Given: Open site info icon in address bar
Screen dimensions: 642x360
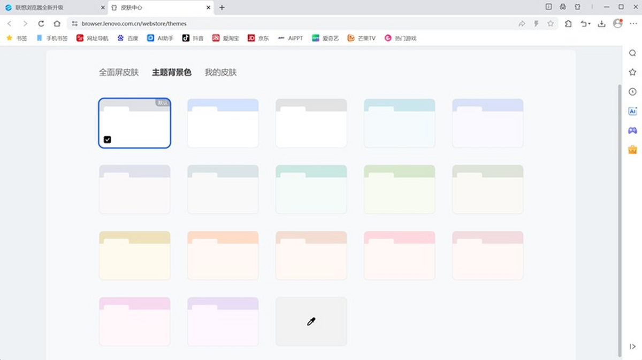Looking at the screenshot, I should click(x=75, y=24).
